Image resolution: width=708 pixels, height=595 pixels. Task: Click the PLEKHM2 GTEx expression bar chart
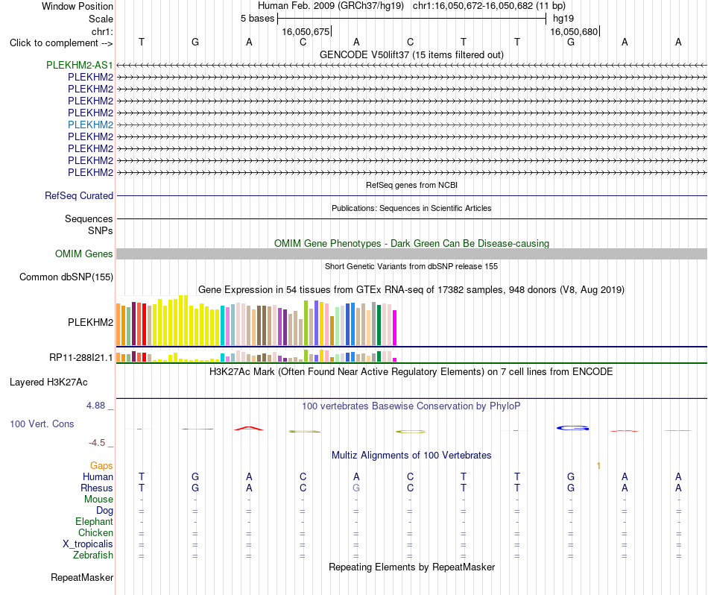pyautogui.click(x=256, y=321)
